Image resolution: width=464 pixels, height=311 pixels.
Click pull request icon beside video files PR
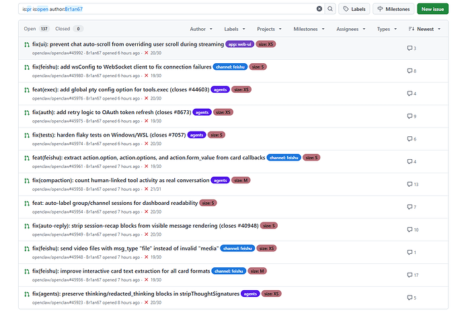pyautogui.click(x=27, y=249)
